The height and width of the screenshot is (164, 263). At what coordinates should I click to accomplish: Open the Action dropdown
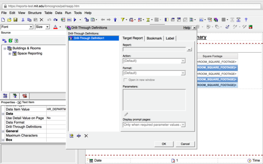coord(183,61)
